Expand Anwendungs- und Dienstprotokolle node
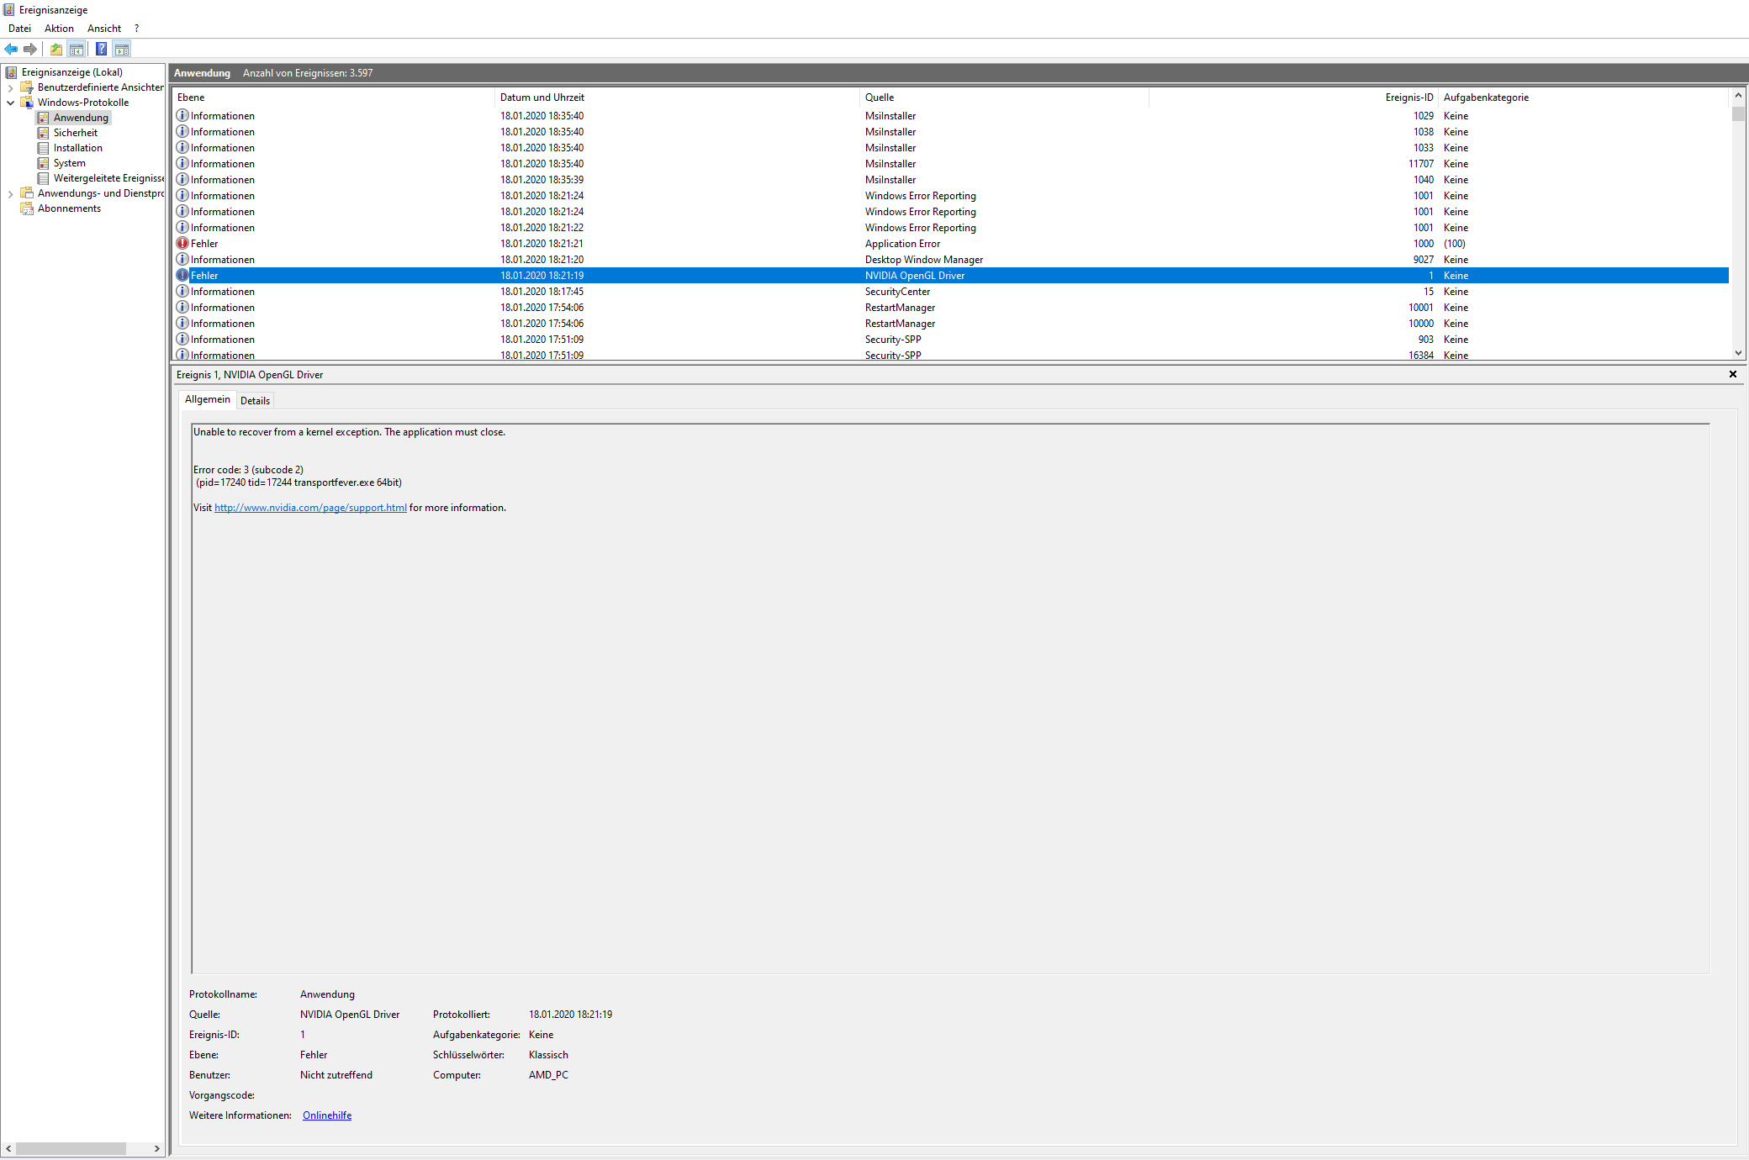Screen dimensions: 1749x1160 point(10,193)
